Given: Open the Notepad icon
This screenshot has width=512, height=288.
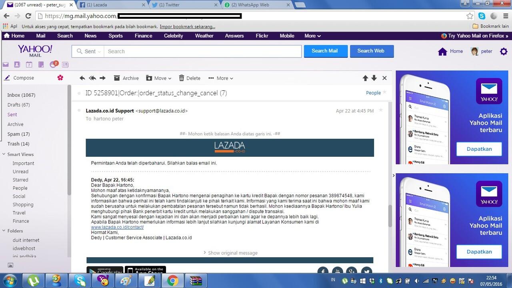Looking at the screenshot, I should 41,64.
